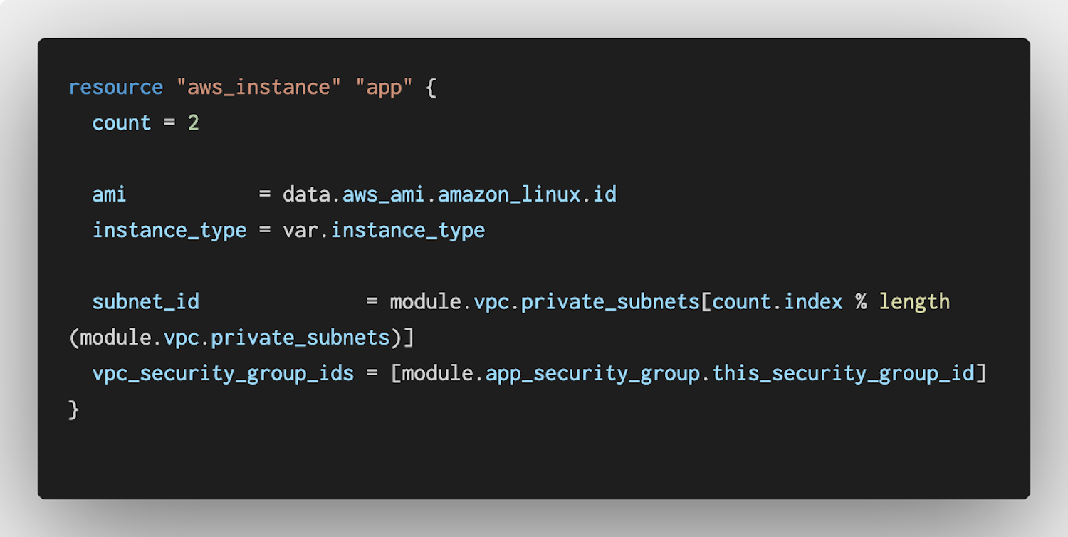The image size is (1068, 537).
Task: Click the "app" resource name string
Action: (x=384, y=88)
